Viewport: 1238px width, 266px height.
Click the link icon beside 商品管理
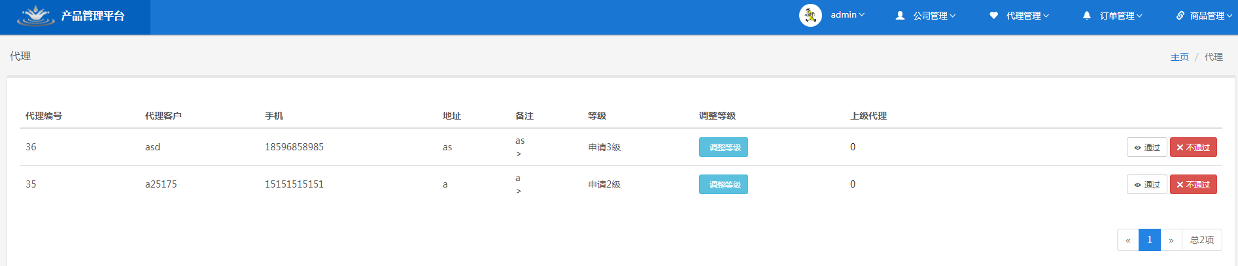pos(1180,15)
